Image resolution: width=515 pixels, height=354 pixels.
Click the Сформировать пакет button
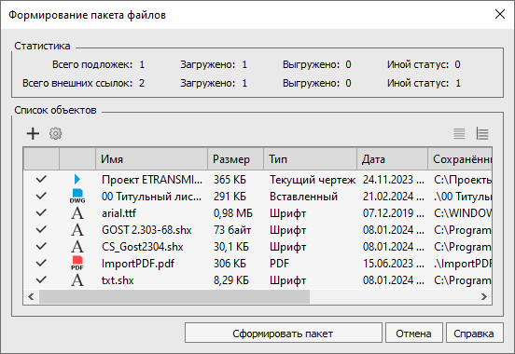(x=284, y=334)
